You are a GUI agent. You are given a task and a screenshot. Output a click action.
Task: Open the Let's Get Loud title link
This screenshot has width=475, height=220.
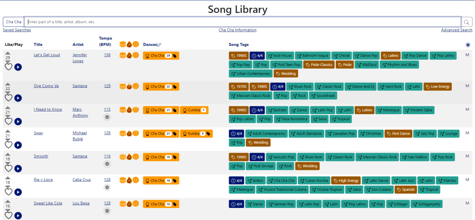pyautogui.click(x=46, y=55)
